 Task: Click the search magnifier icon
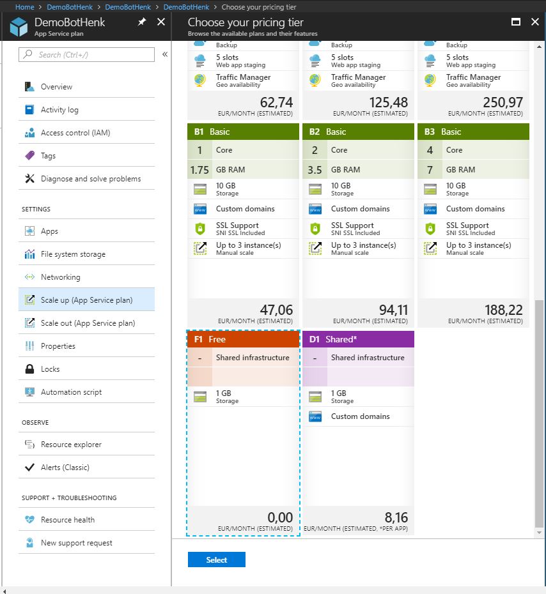[x=27, y=54]
